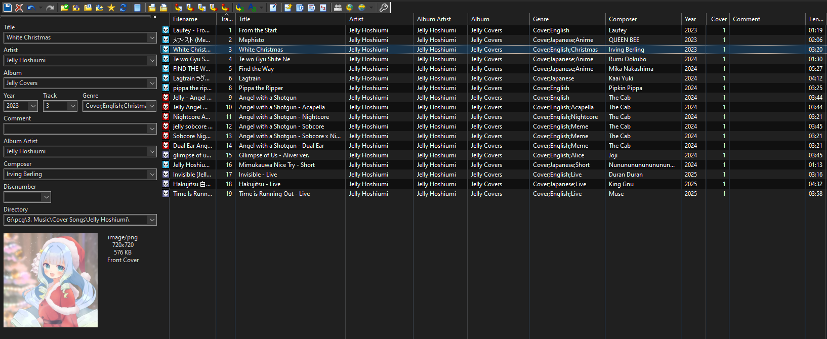
Task: Click the Save tag floppy disk icon
Action: pos(8,8)
